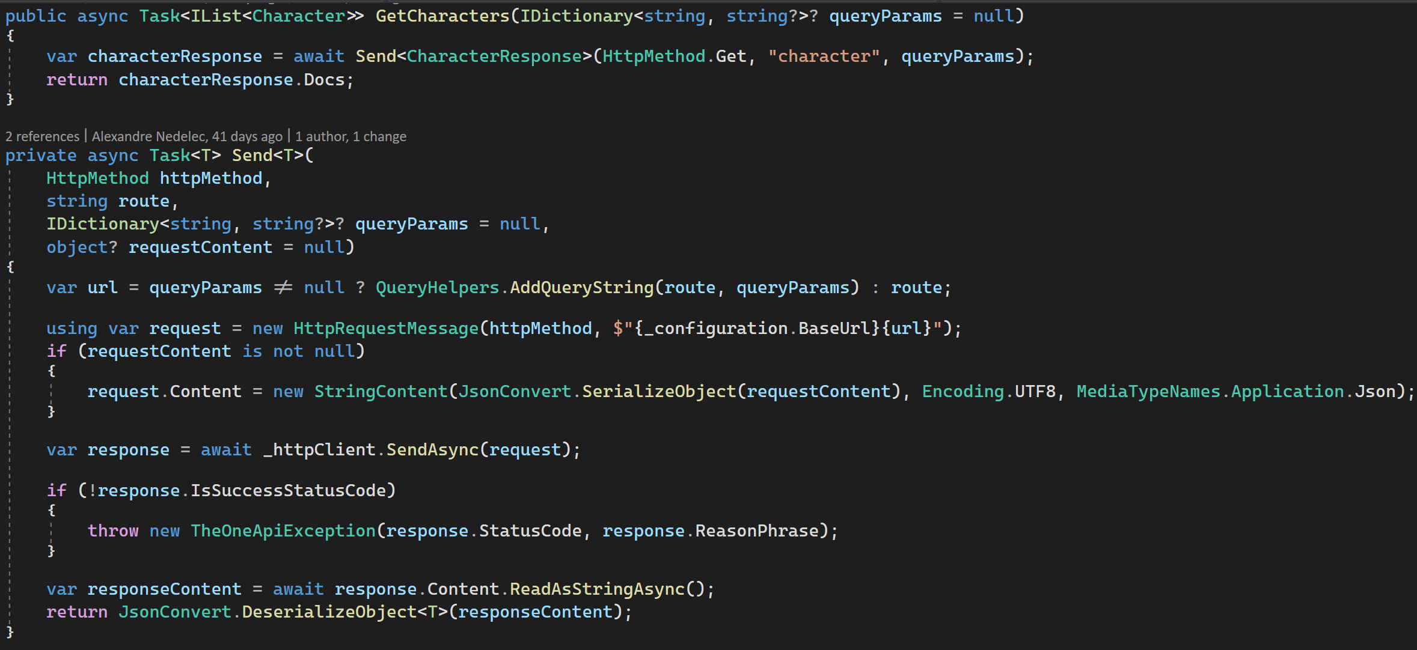Select the IsSuccessStatusCode property check
This screenshot has height=650, width=1417.
click(289, 490)
